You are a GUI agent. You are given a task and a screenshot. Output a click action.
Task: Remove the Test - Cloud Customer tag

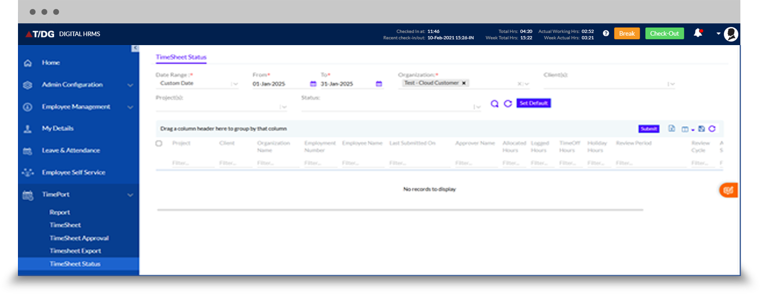click(x=464, y=83)
